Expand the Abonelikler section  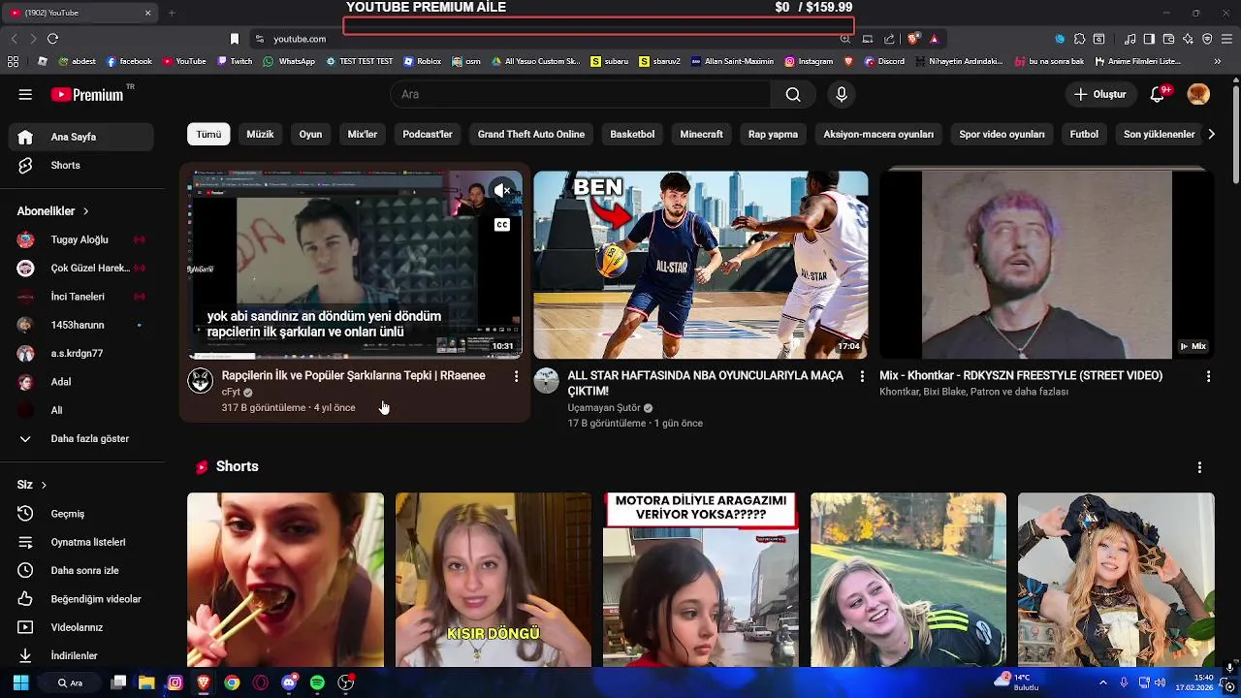[52, 210]
